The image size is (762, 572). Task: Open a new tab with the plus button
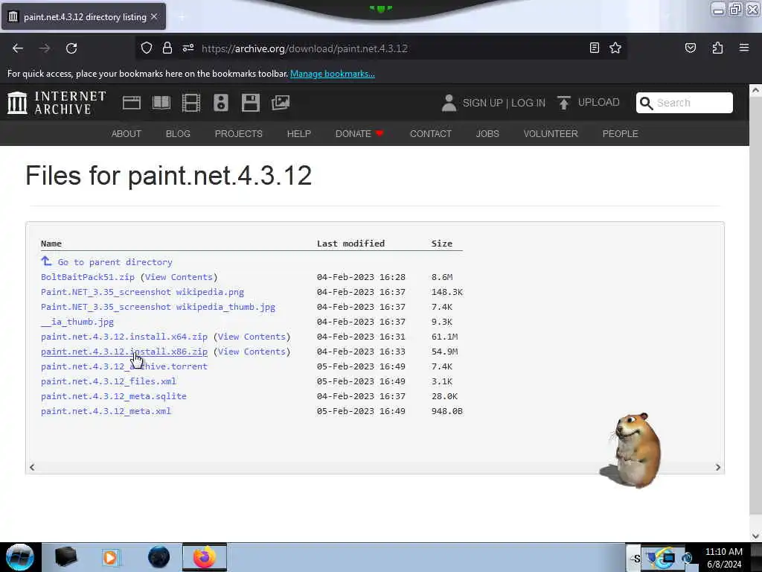(182, 17)
